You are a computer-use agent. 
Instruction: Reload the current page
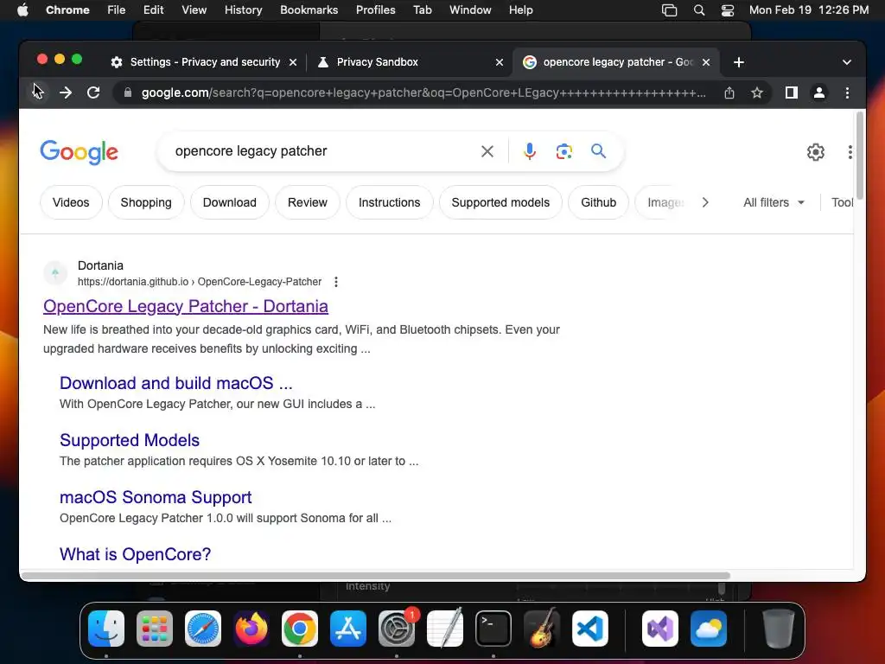(x=93, y=93)
